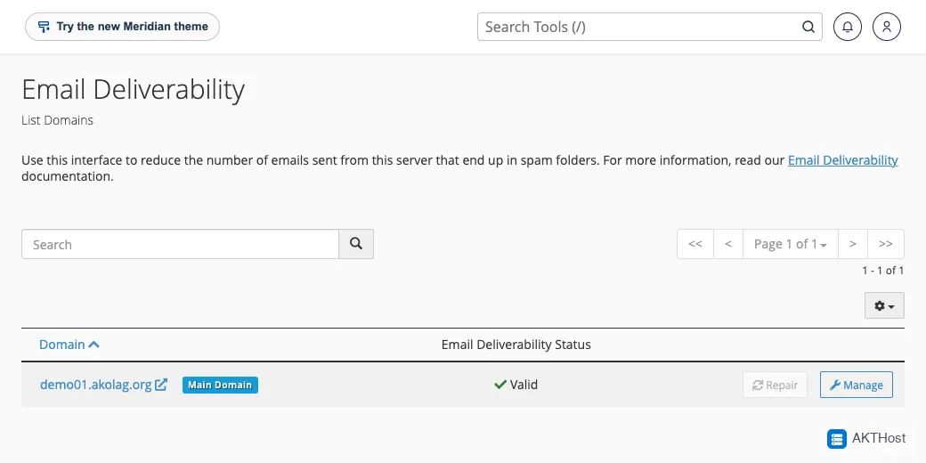Image resolution: width=926 pixels, height=463 pixels.
Task: Open the Page 1 of 1 dropdown
Action: (790, 244)
